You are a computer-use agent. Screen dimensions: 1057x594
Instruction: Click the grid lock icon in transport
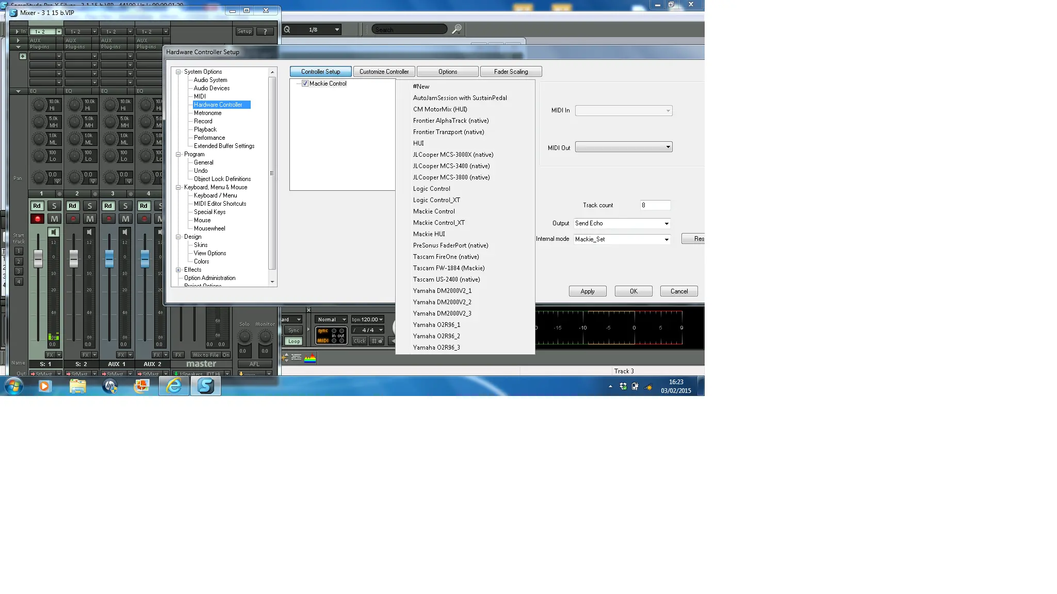(377, 341)
